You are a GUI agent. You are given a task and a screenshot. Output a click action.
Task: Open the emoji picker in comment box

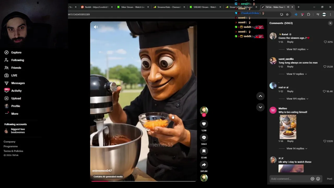[318, 179]
